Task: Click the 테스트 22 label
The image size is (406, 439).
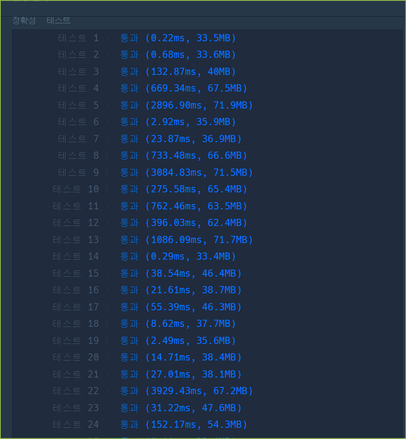Action: tap(76, 391)
